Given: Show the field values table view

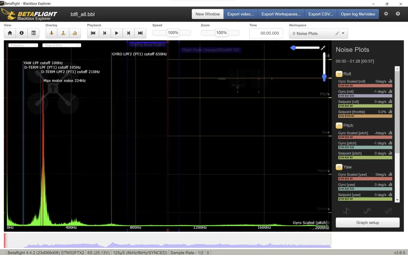Looking at the screenshot, I should tap(33, 33).
